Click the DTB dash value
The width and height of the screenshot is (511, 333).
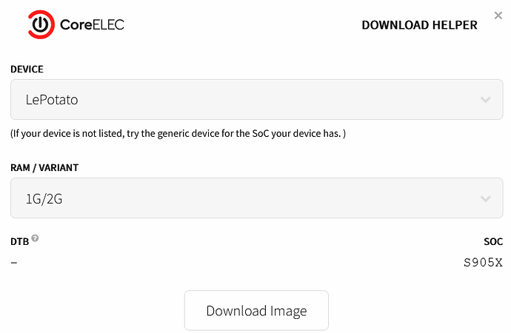pyautogui.click(x=14, y=262)
